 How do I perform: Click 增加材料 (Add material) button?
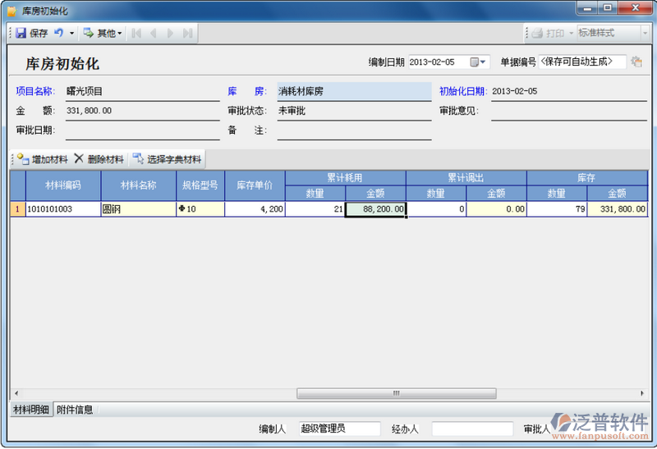point(43,158)
